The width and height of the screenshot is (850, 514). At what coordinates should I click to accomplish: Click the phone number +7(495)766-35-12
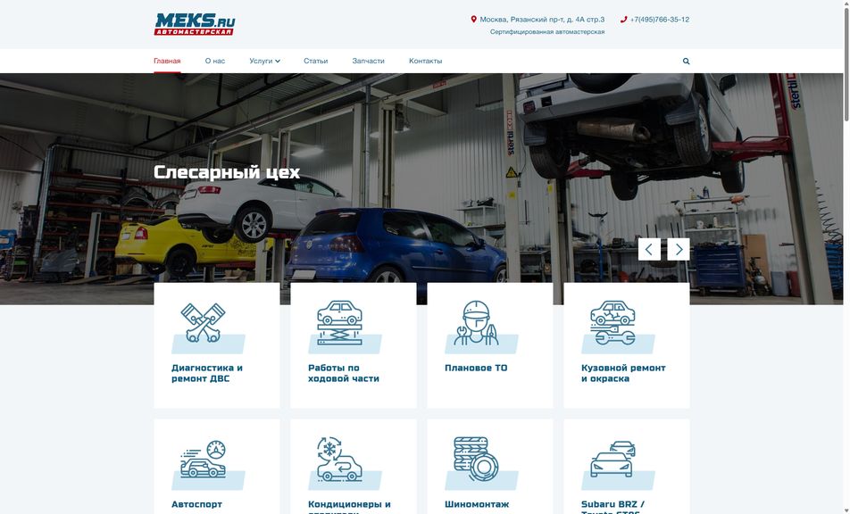click(x=660, y=20)
